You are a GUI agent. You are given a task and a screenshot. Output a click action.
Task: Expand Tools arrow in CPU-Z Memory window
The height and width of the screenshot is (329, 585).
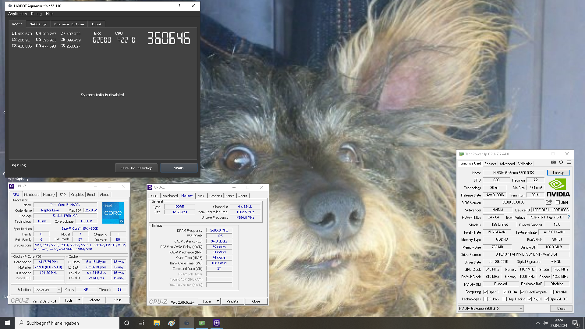218,301
